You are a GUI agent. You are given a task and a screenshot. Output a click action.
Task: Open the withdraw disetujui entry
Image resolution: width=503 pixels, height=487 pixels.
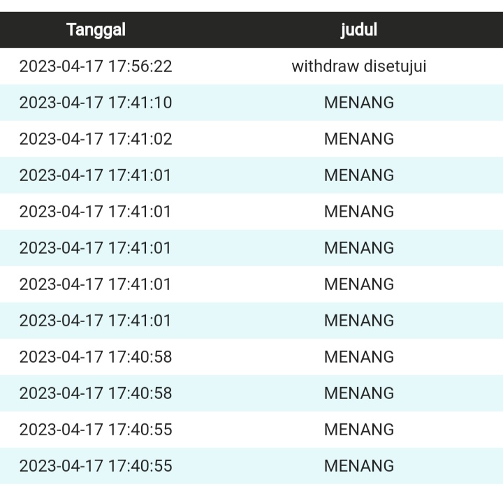(359, 66)
